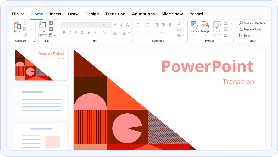
Task: Toggle bold formatting
Action: point(64,32)
